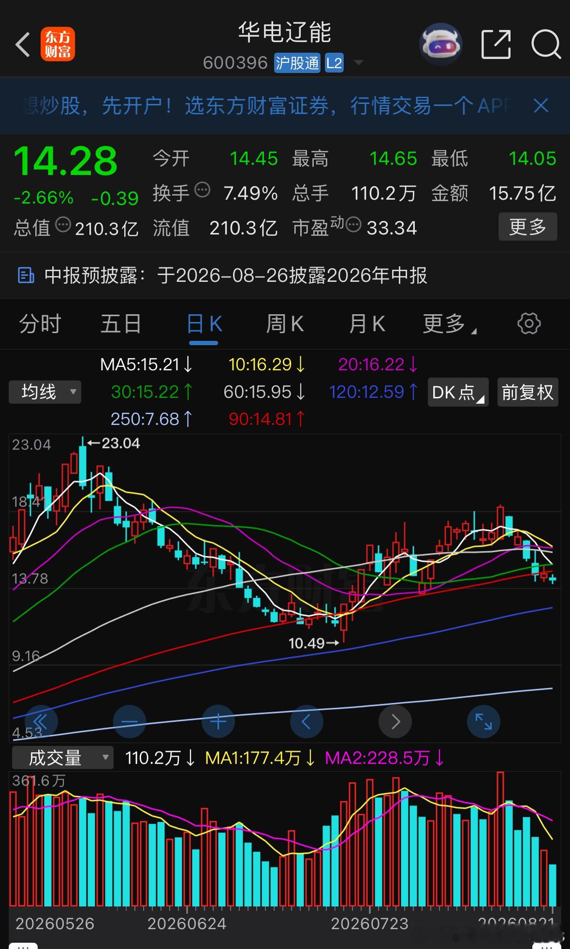The image size is (570, 949).
Task: Zoom out chart with minus icon
Action: coord(130,722)
